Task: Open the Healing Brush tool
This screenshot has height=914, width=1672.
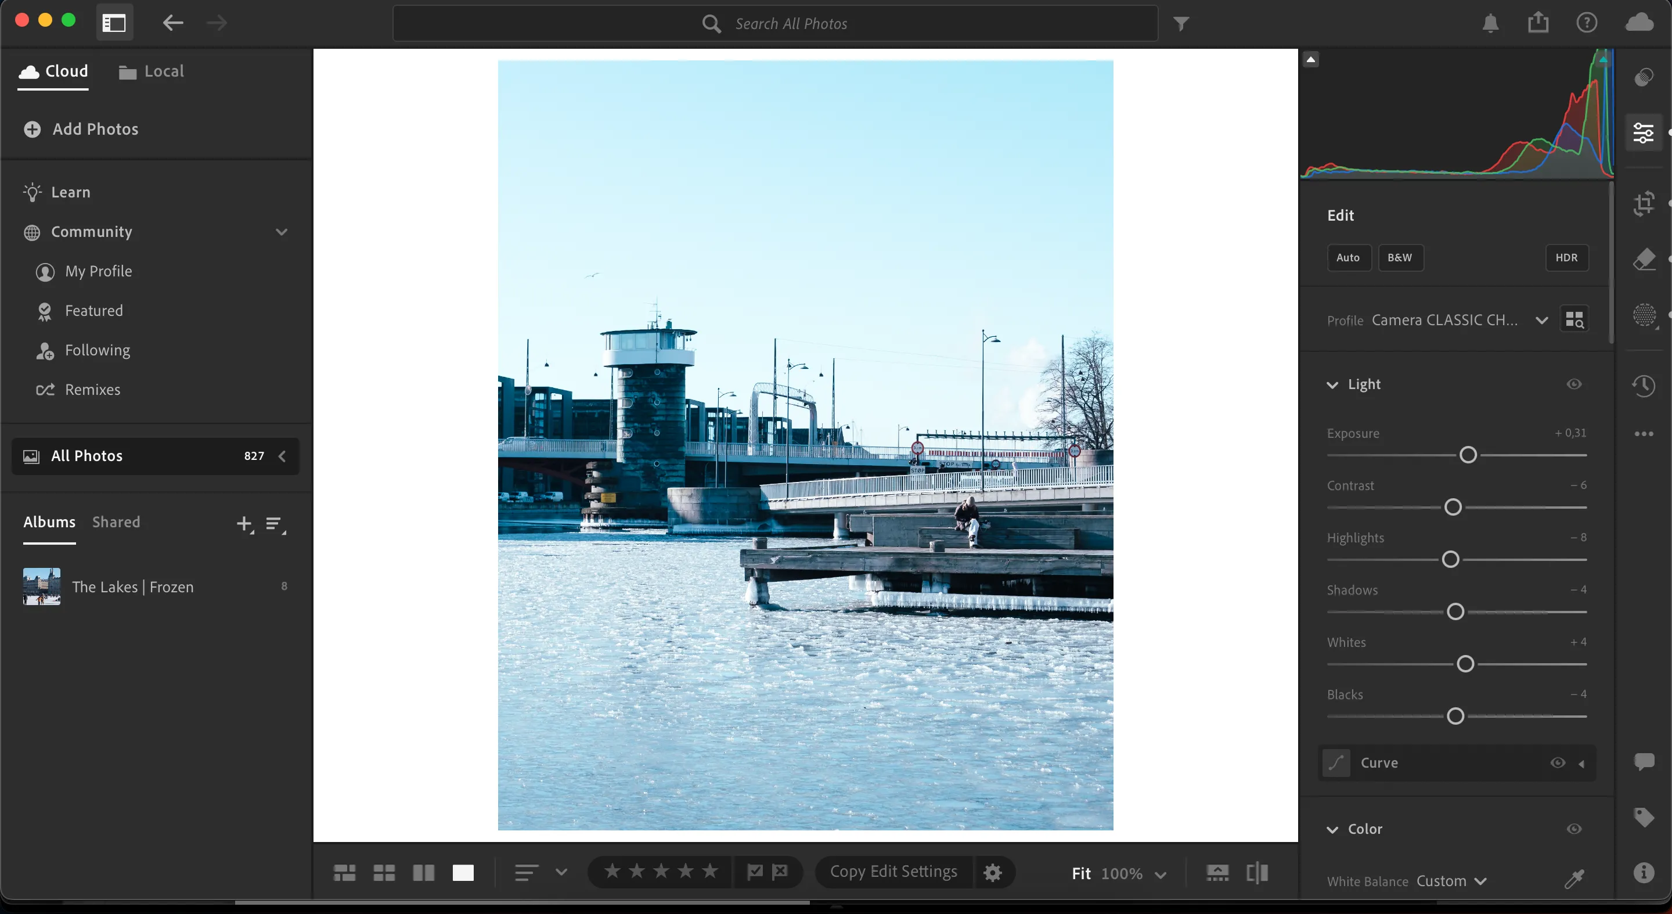Action: click(x=1644, y=259)
